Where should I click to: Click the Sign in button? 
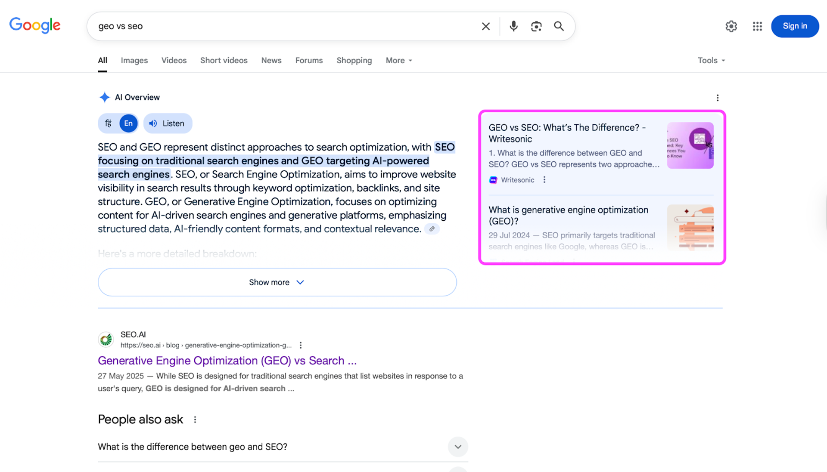click(795, 26)
